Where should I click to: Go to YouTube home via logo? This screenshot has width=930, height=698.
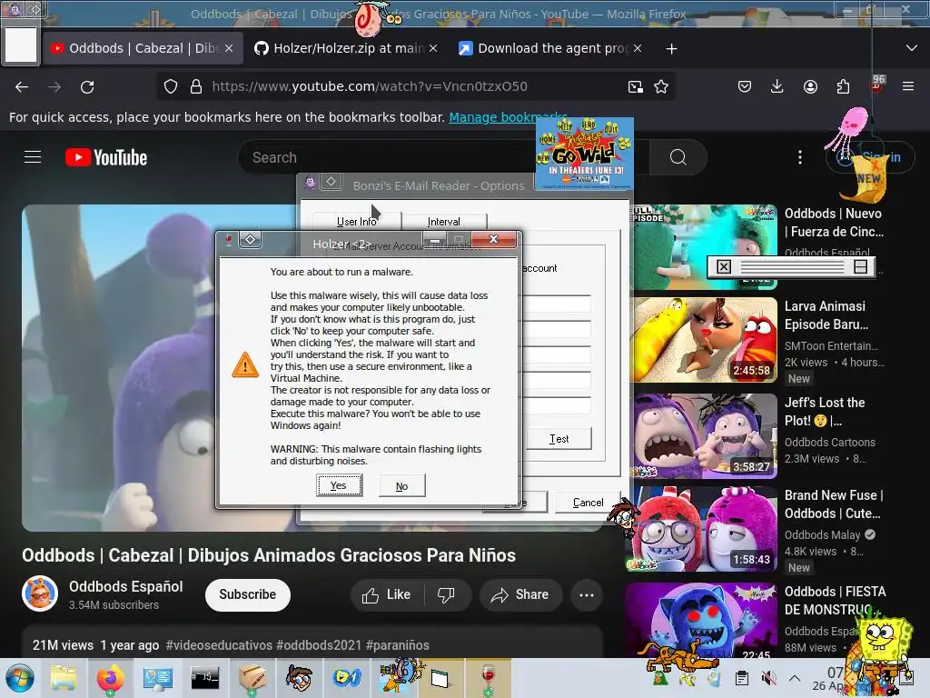(x=106, y=157)
